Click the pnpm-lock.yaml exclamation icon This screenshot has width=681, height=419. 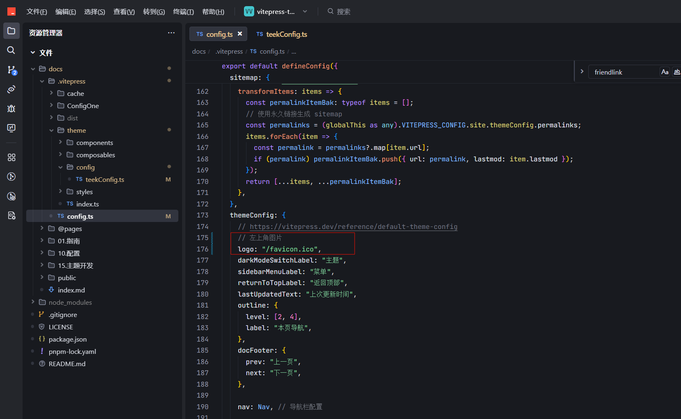click(41, 351)
